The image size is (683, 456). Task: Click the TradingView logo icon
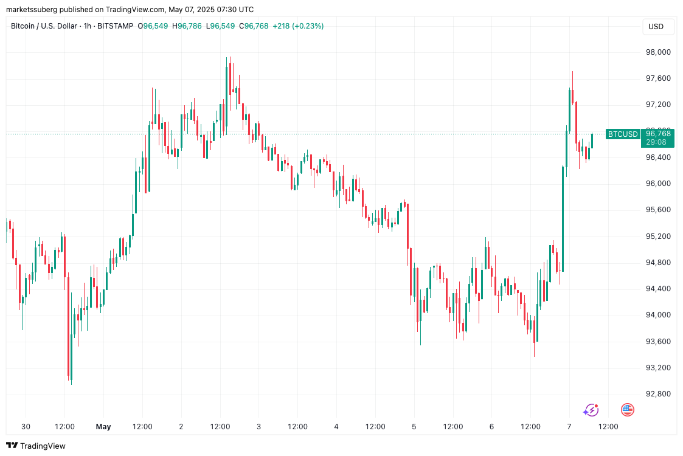12,446
